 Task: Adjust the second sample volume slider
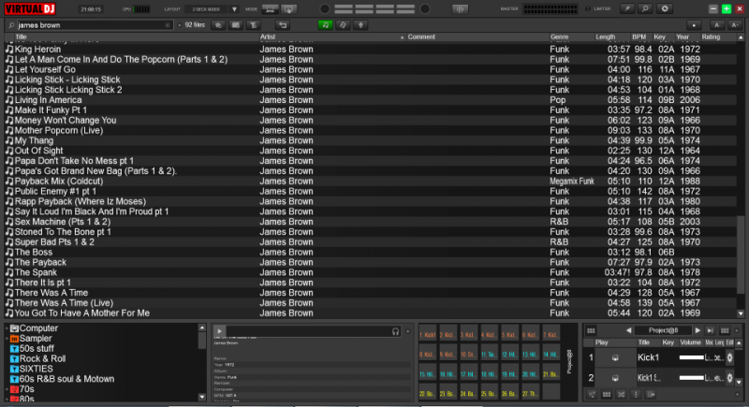coord(691,378)
